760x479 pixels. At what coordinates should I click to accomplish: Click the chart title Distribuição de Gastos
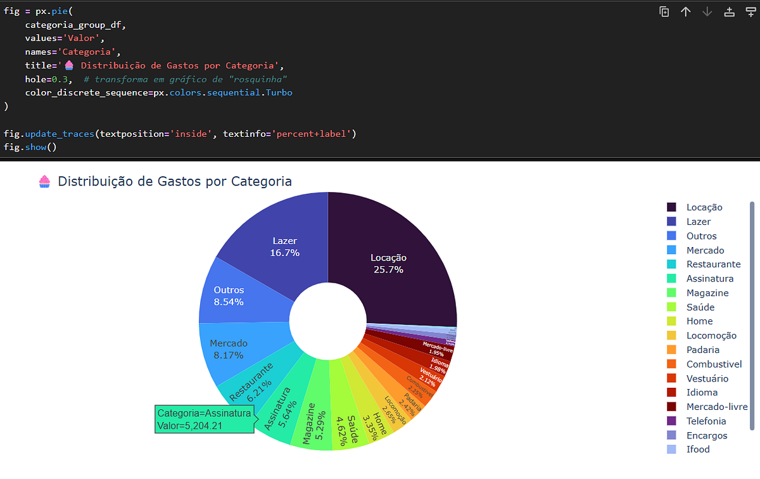tap(174, 181)
